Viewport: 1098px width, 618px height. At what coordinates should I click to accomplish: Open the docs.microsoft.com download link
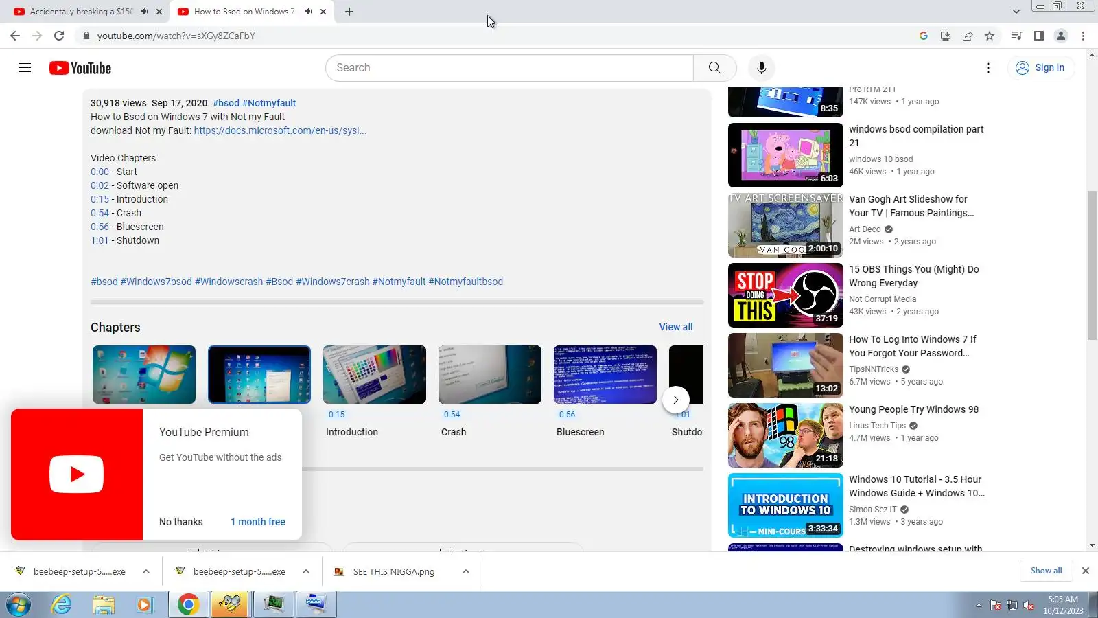coord(280,130)
